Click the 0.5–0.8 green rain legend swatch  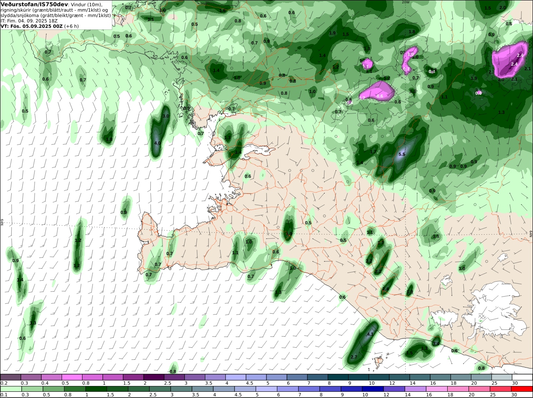[x=53, y=389]
